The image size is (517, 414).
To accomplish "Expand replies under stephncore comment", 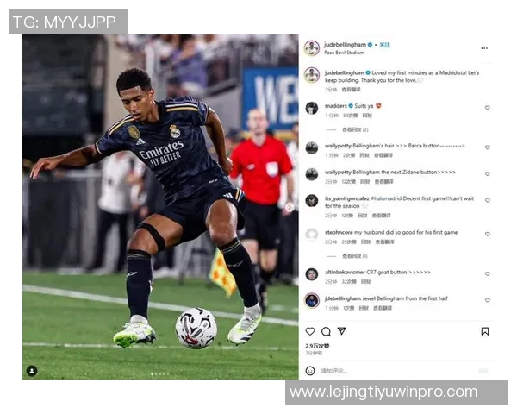I will 355,256.
